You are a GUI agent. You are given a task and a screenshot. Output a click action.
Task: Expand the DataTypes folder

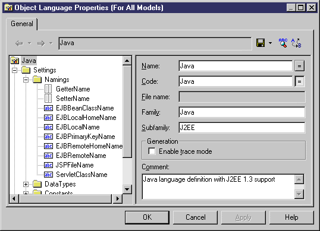click(26, 184)
